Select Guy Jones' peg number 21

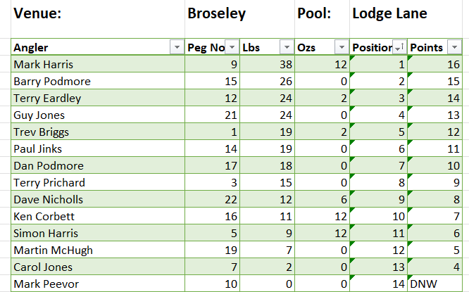point(212,115)
